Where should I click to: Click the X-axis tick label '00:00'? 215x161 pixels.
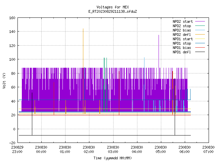(41, 152)
